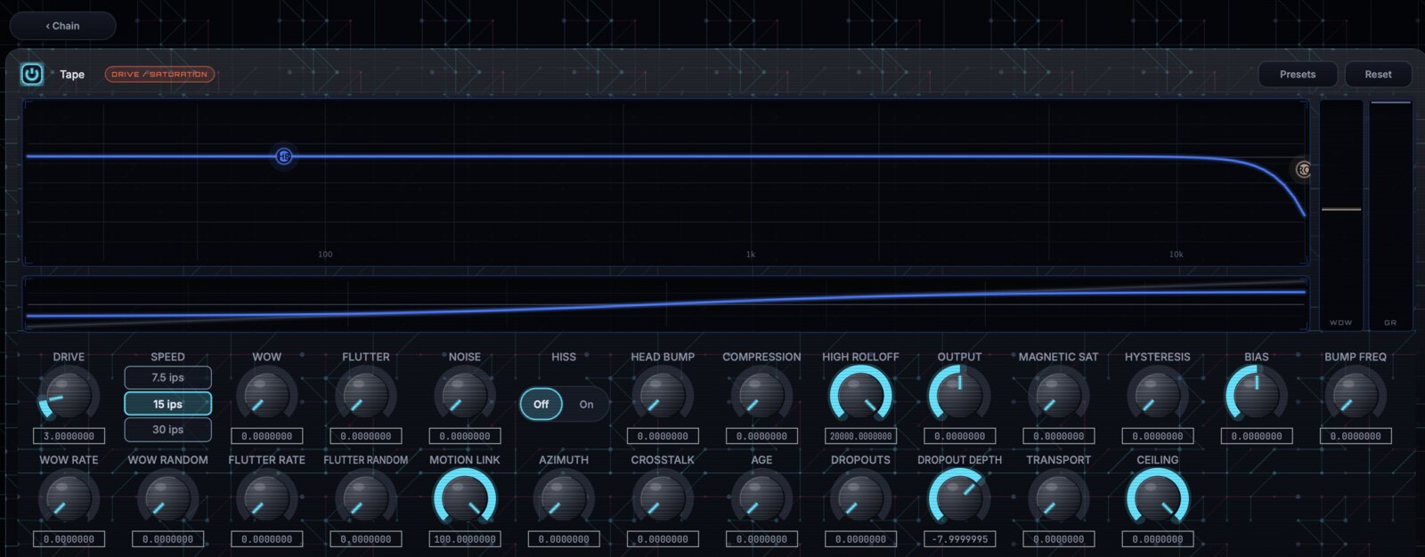Click the Transport knob
The image size is (1425, 557).
(1058, 498)
